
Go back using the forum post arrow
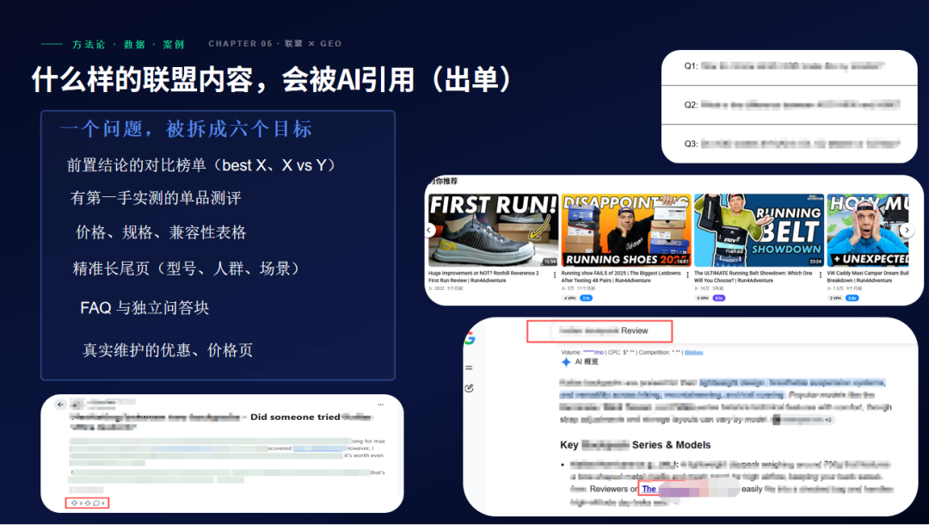60,405
